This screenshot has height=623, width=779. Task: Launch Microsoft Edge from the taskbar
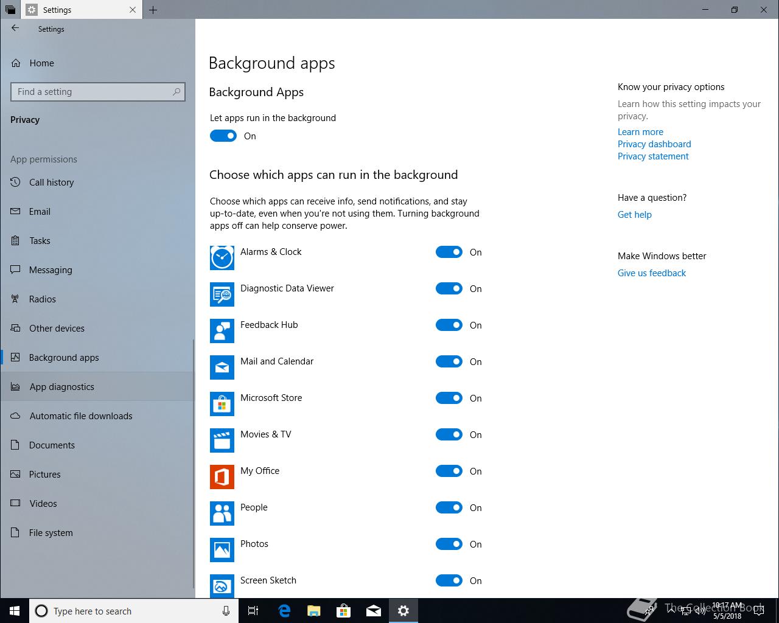pos(284,611)
